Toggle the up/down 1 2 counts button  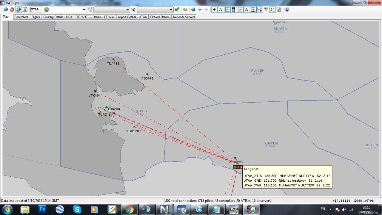pyautogui.click(x=272, y=10)
